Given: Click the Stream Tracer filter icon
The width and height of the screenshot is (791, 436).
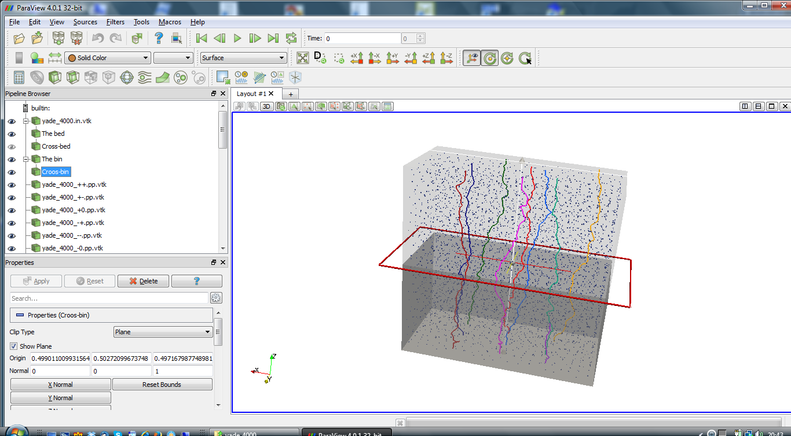Looking at the screenshot, I should [145, 77].
